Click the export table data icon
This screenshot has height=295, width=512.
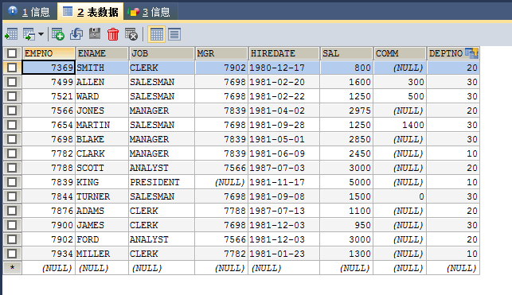11,34
